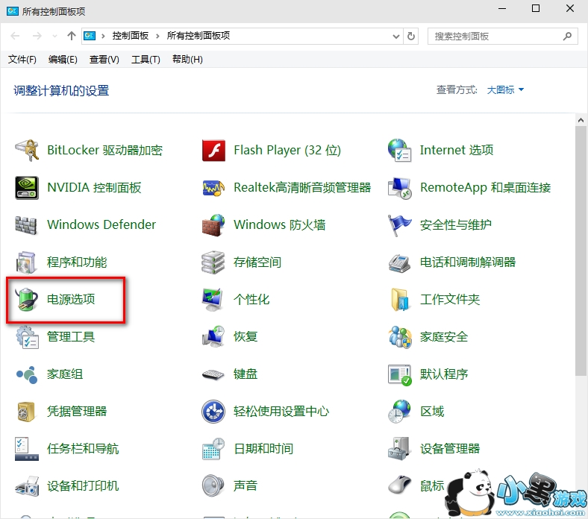Expand the address bar history dropdown

click(x=396, y=37)
